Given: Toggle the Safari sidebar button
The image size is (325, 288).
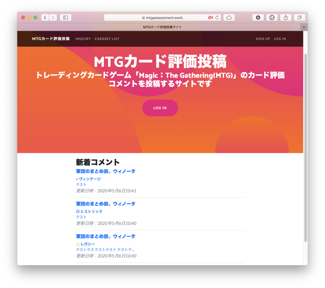Looking at the screenshot, I should click(x=66, y=18).
